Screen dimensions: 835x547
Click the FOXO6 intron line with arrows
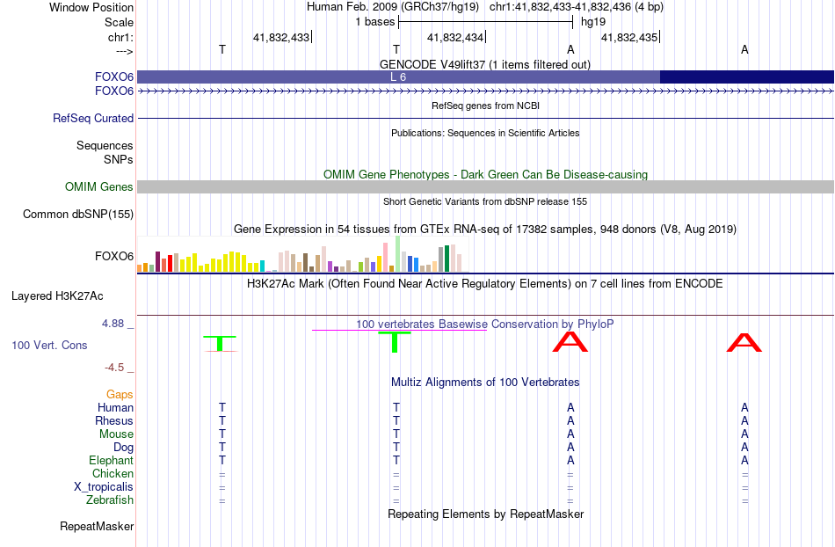pos(485,91)
